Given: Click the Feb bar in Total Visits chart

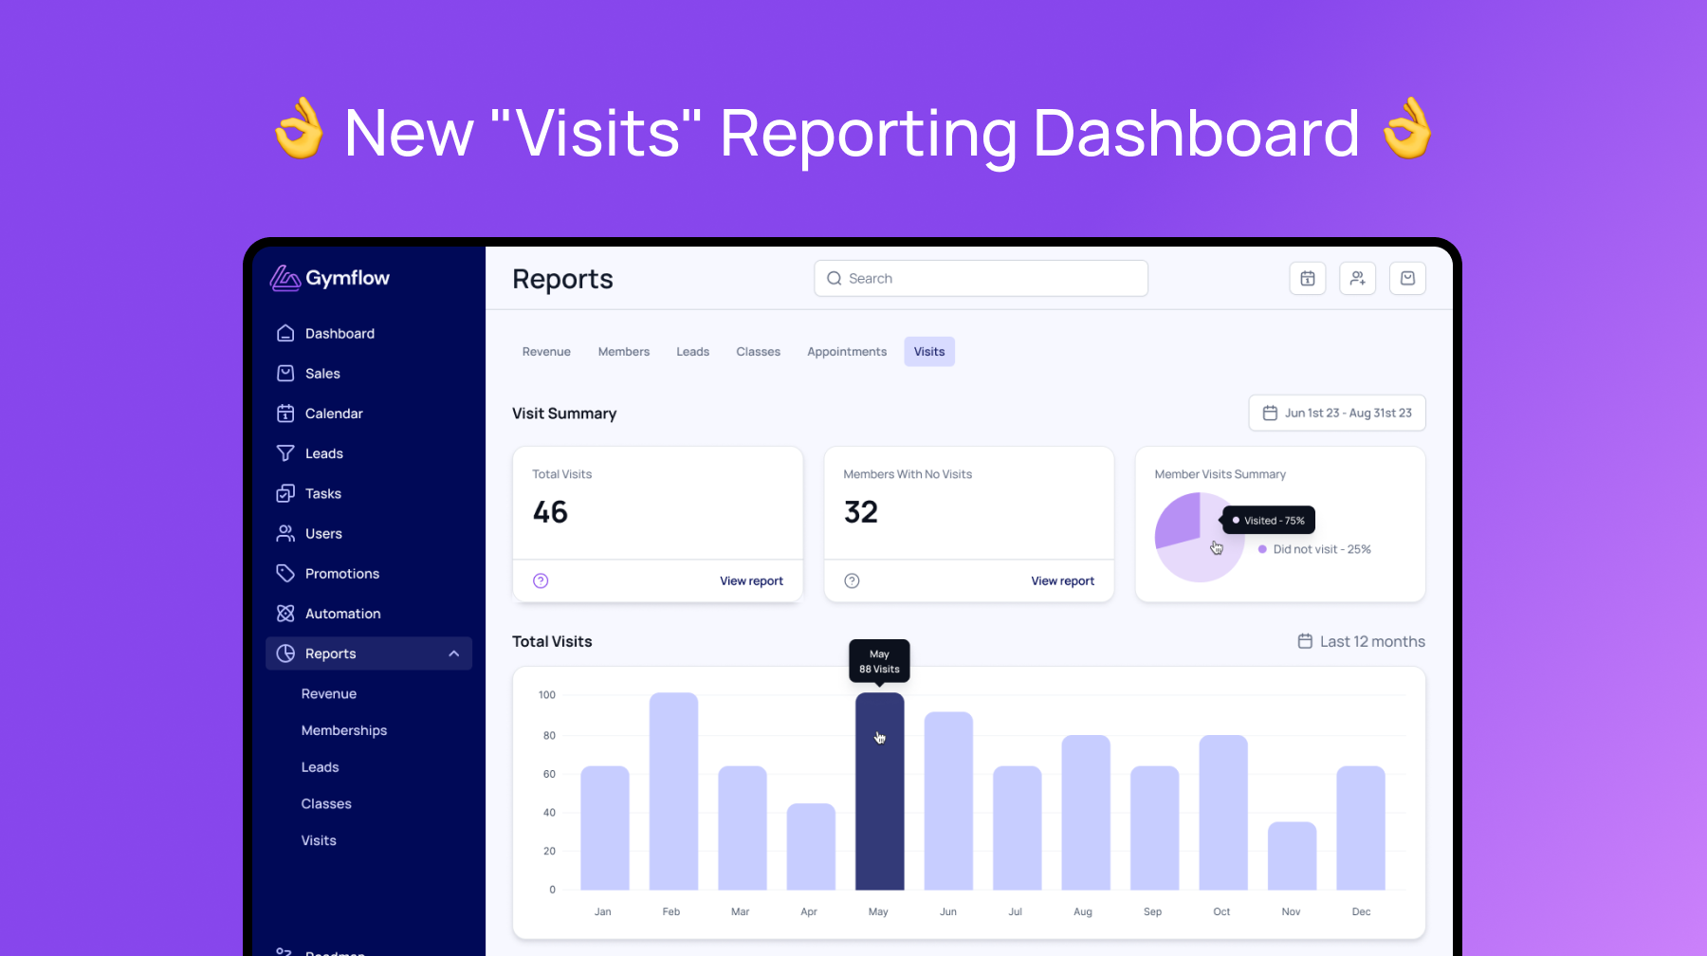Looking at the screenshot, I should [x=673, y=792].
